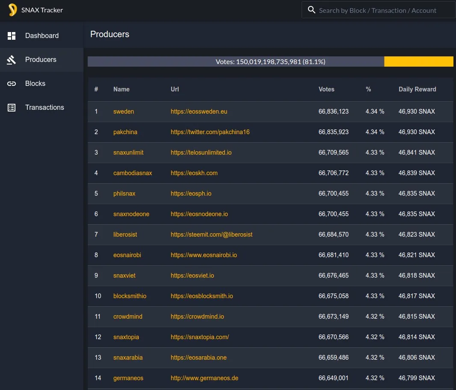
Task: Click the SNAX Tracker logo icon
Action: click(12, 10)
